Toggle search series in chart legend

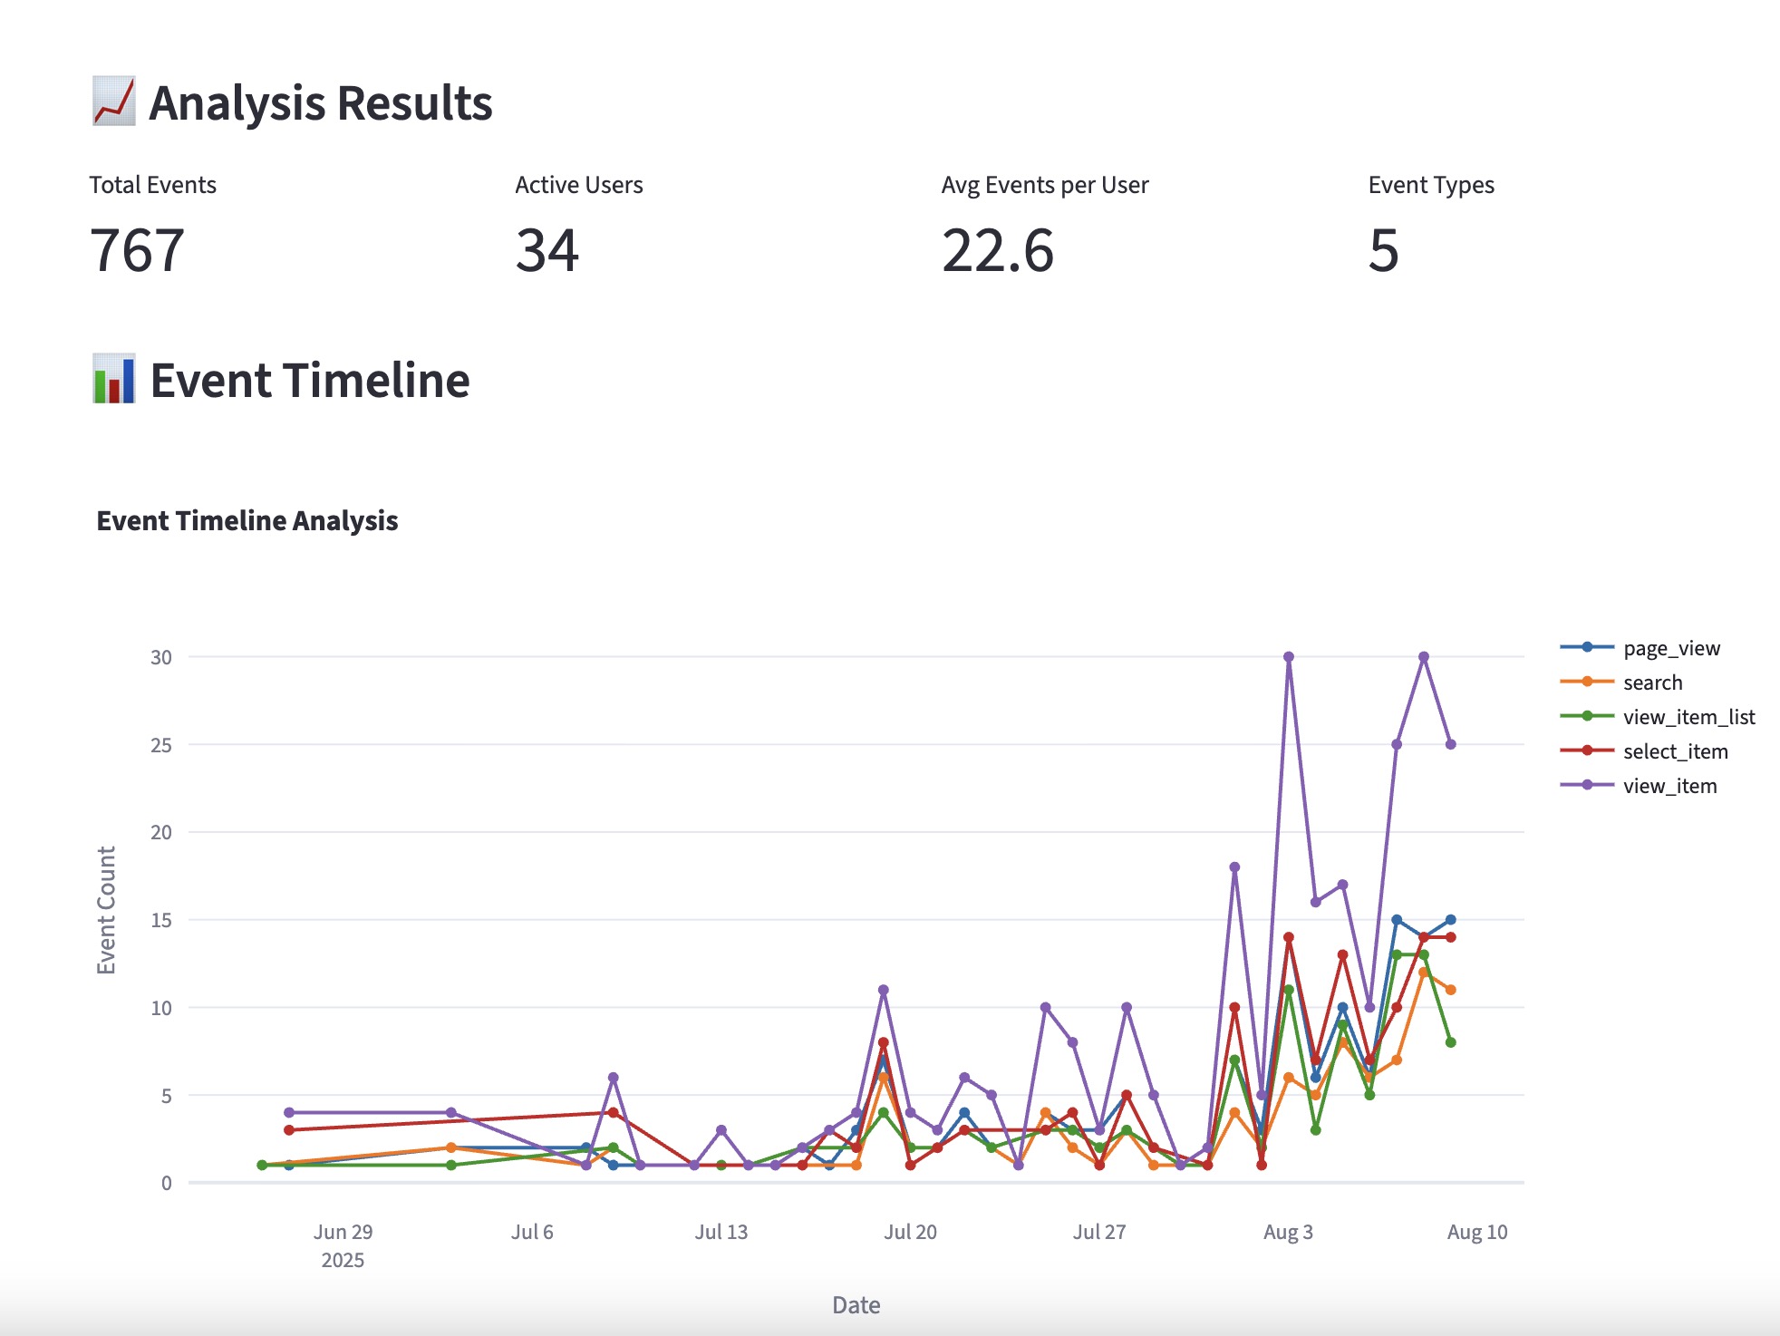(x=1652, y=683)
